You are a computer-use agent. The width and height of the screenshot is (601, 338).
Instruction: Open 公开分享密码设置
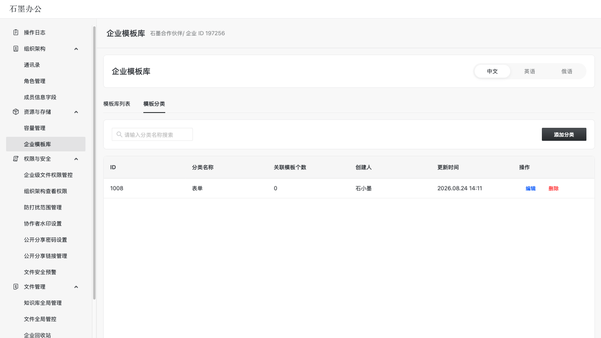pyautogui.click(x=46, y=240)
